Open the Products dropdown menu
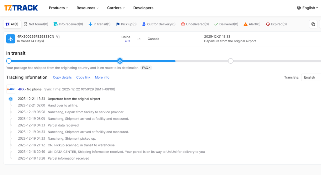 [58, 8]
